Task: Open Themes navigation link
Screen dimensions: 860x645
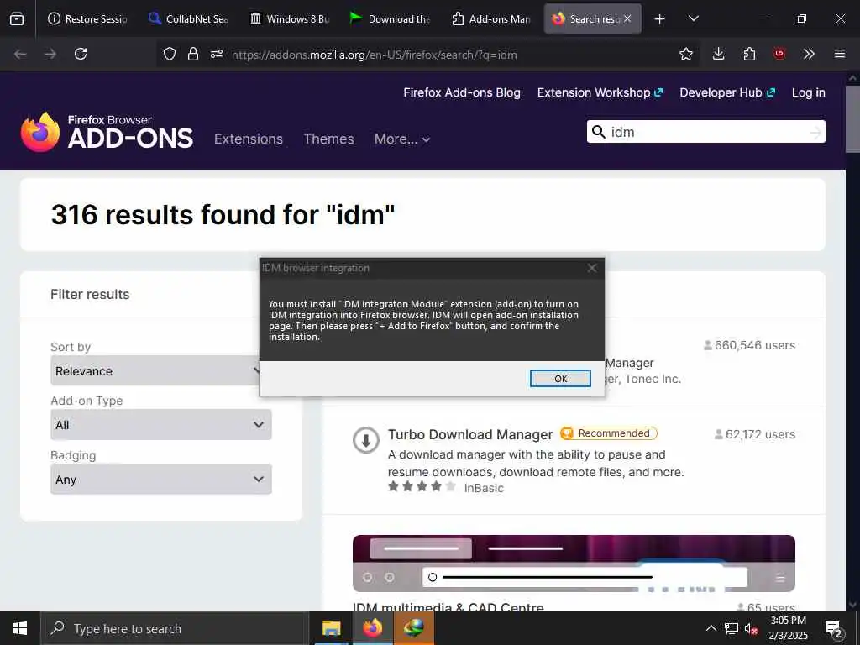Action: tap(328, 139)
